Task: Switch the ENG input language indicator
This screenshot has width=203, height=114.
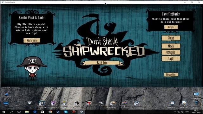Action: coord(187,112)
